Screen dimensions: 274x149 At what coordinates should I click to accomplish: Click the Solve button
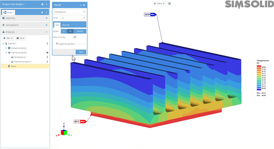[x=21, y=38]
